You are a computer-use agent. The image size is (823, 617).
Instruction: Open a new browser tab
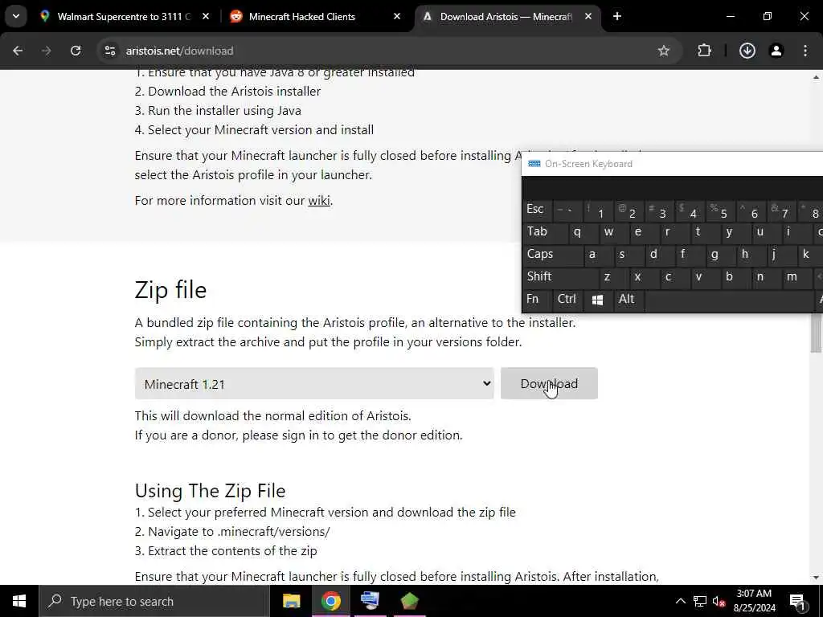tap(617, 16)
